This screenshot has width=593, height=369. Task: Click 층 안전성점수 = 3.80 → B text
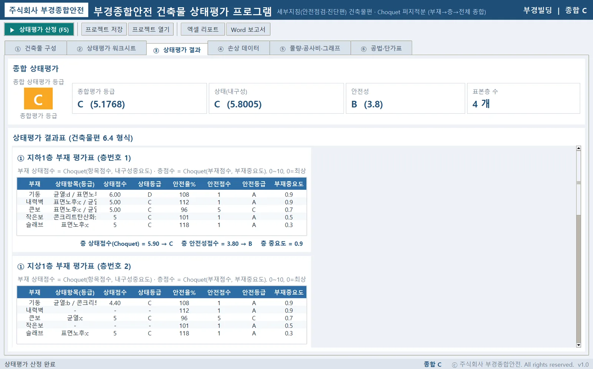point(217,243)
